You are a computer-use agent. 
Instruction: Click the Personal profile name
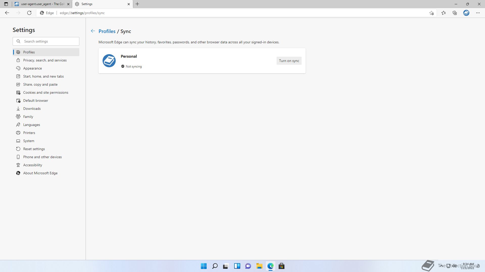[x=129, y=56]
